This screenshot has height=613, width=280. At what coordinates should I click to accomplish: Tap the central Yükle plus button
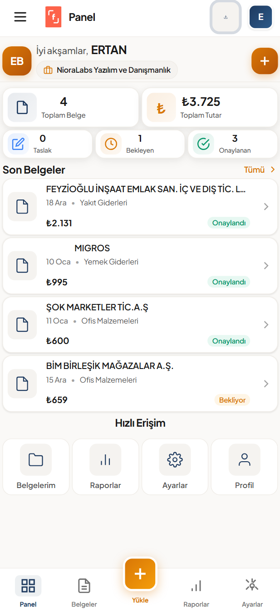pos(140,574)
